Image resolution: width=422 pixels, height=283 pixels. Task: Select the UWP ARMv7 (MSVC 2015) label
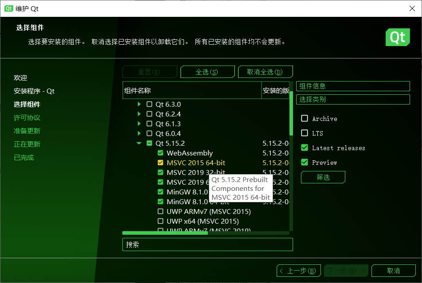[x=209, y=211]
